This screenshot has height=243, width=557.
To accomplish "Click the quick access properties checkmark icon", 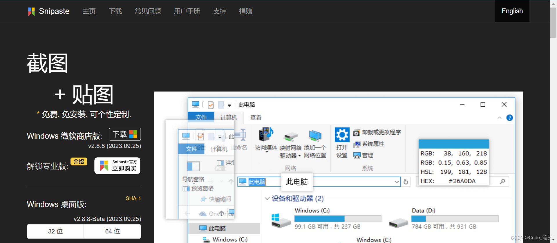I will point(211,105).
